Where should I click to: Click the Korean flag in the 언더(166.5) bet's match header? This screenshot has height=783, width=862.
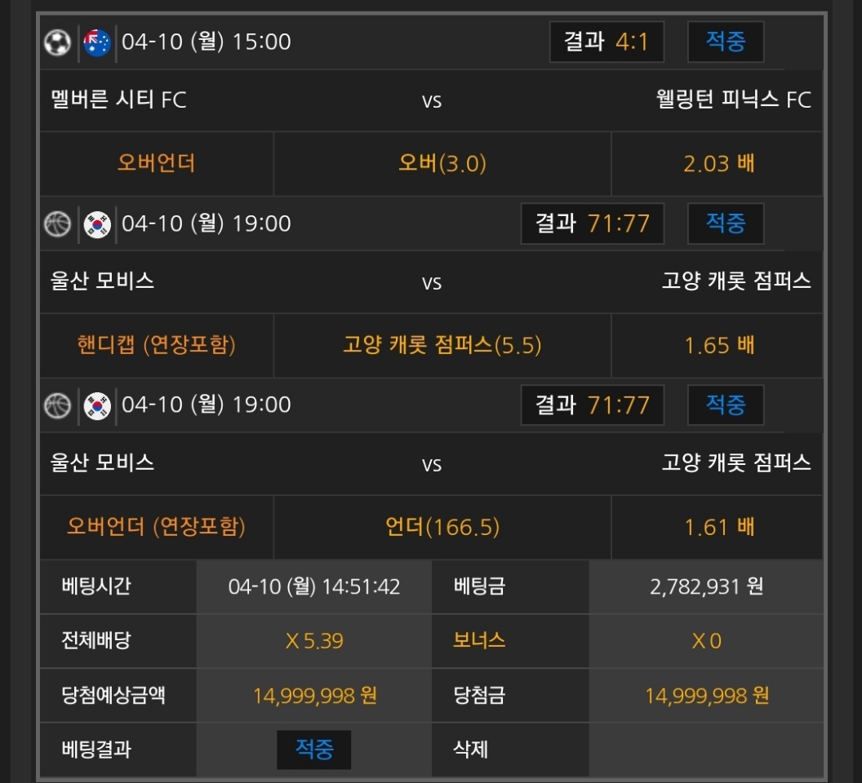[x=97, y=405]
